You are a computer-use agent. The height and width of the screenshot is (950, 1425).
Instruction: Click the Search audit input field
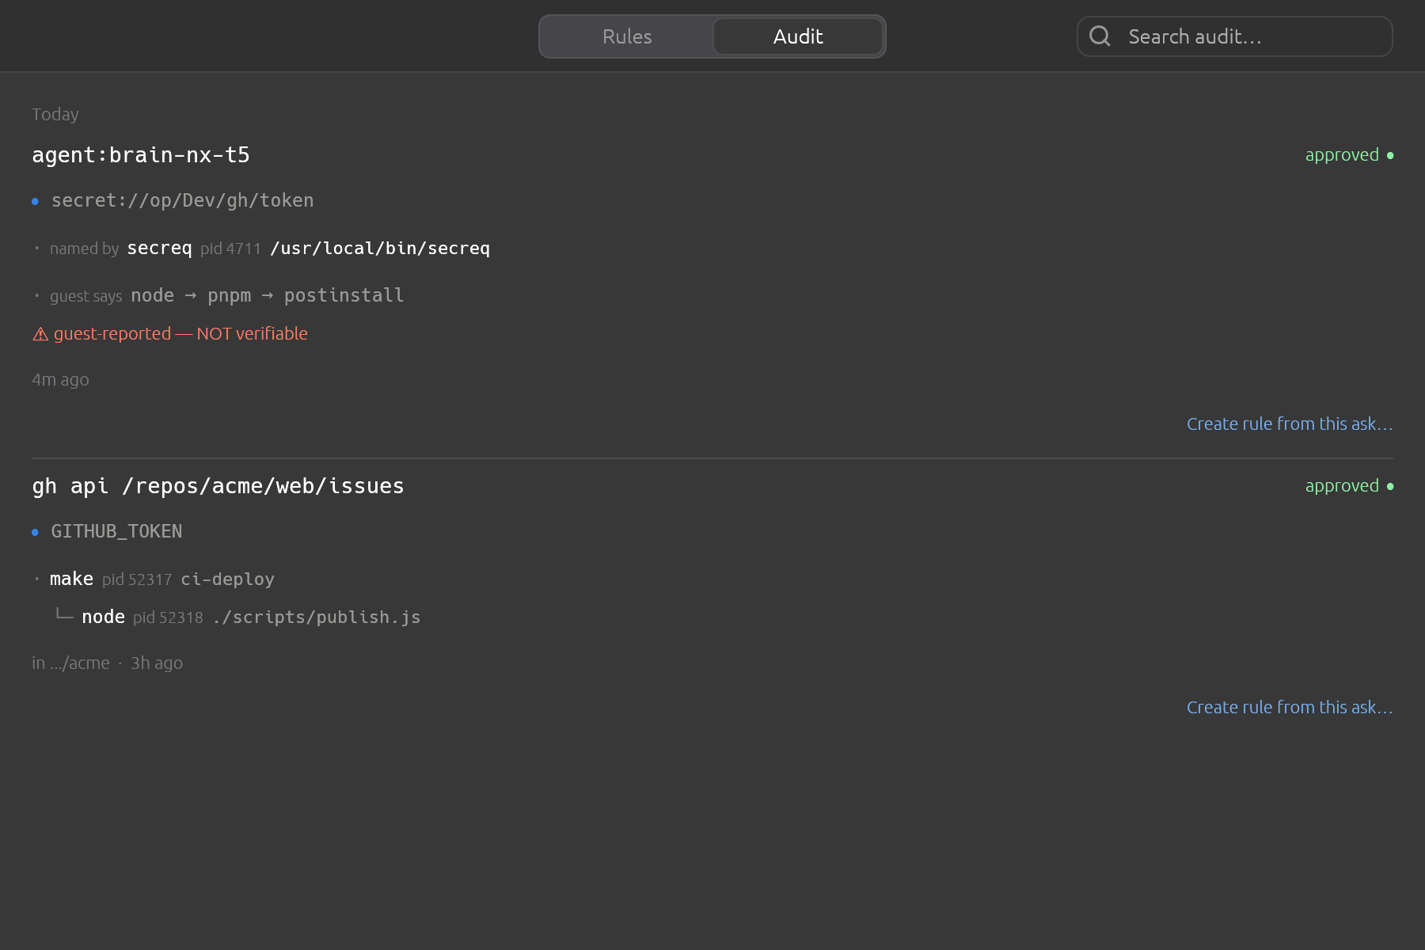pyautogui.click(x=1235, y=36)
